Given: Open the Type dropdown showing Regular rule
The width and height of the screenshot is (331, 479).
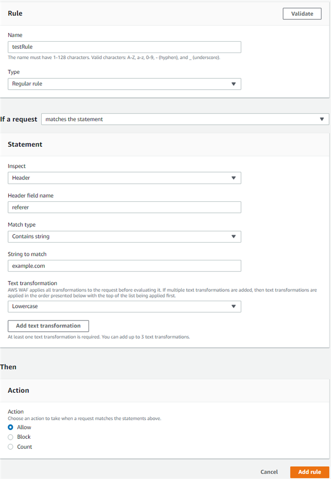Looking at the screenshot, I should coord(124,84).
